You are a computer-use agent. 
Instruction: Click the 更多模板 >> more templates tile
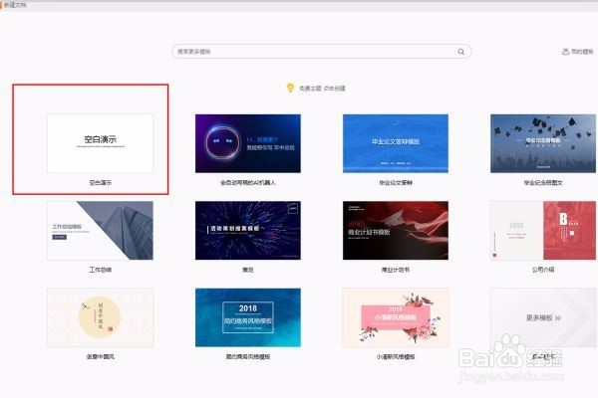pos(543,317)
